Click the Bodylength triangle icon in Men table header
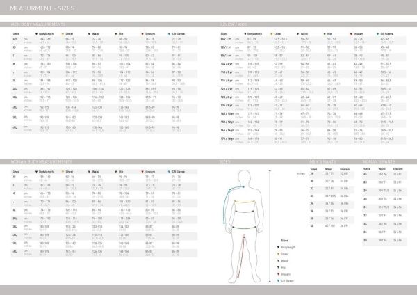The height and width of the screenshot is (295, 417). tap(36, 33)
